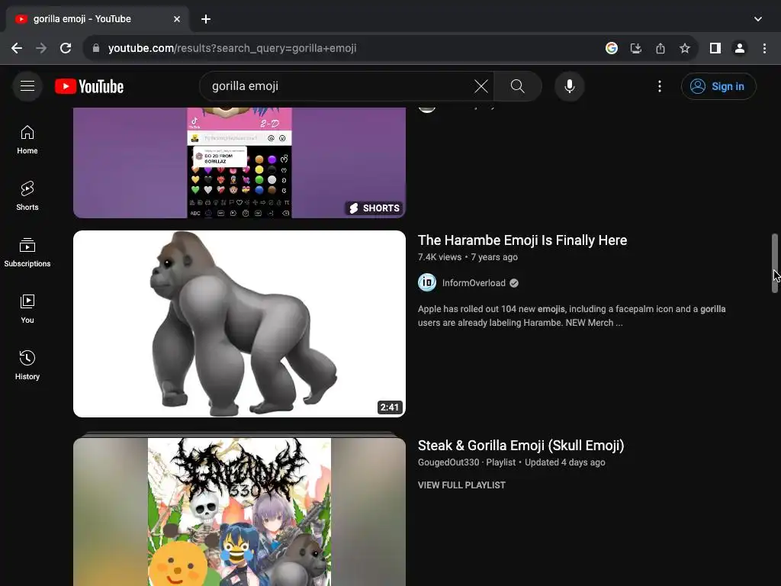
Task: Go to Home in the sidebar
Action: (27, 140)
